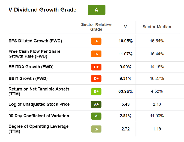This screenshot has width=184, height=142.
Task: Open the EBIT Growth (FWD) metric
Action: pos(28,78)
